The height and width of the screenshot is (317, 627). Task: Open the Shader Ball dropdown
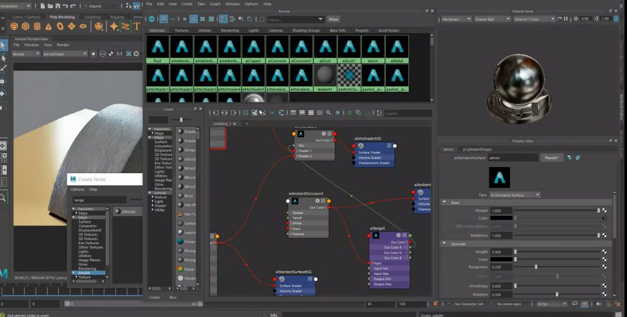click(x=492, y=19)
